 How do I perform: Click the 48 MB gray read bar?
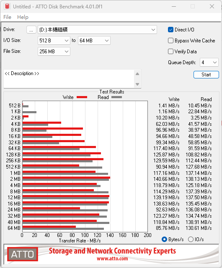(x=66, y=223)
